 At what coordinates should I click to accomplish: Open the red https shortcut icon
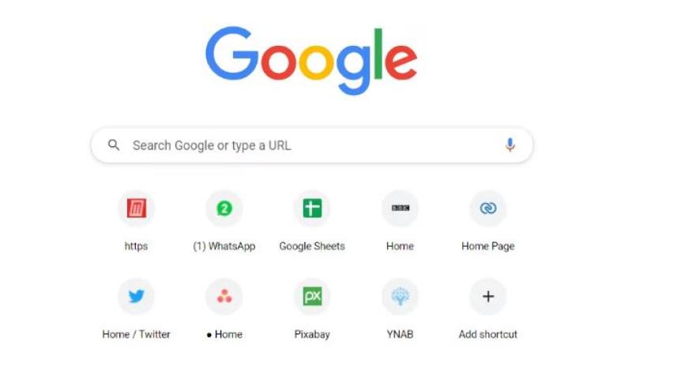137,209
